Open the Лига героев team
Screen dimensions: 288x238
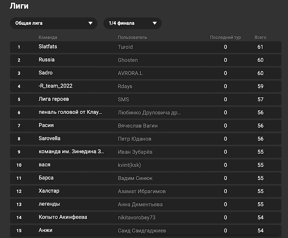pos(54,99)
